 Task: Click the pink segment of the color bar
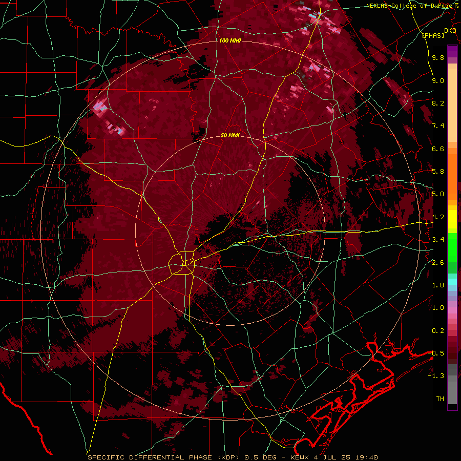pyautogui.click(x=452, y=310)
